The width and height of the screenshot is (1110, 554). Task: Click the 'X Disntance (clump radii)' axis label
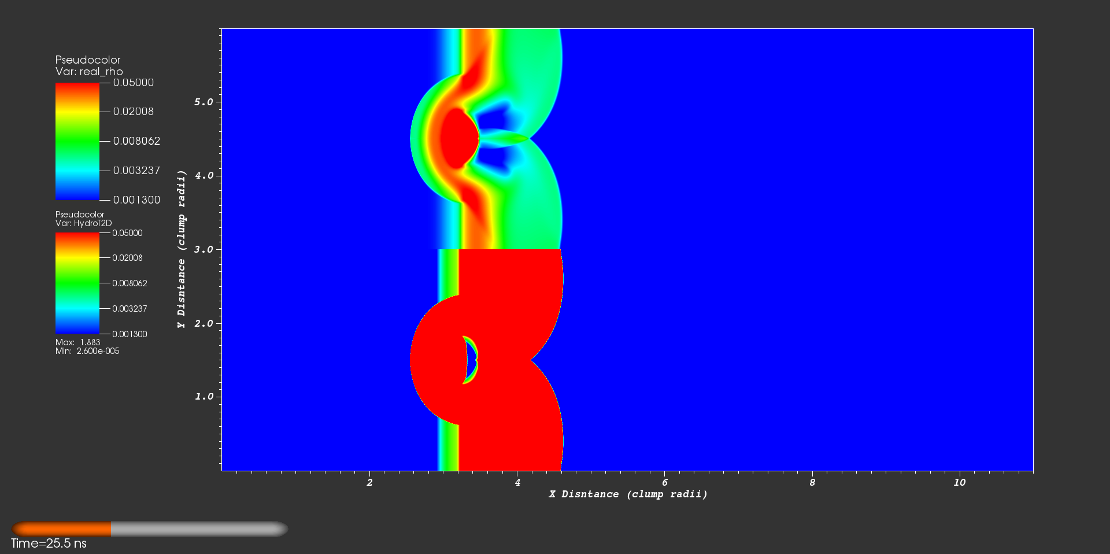coord(628,494)
